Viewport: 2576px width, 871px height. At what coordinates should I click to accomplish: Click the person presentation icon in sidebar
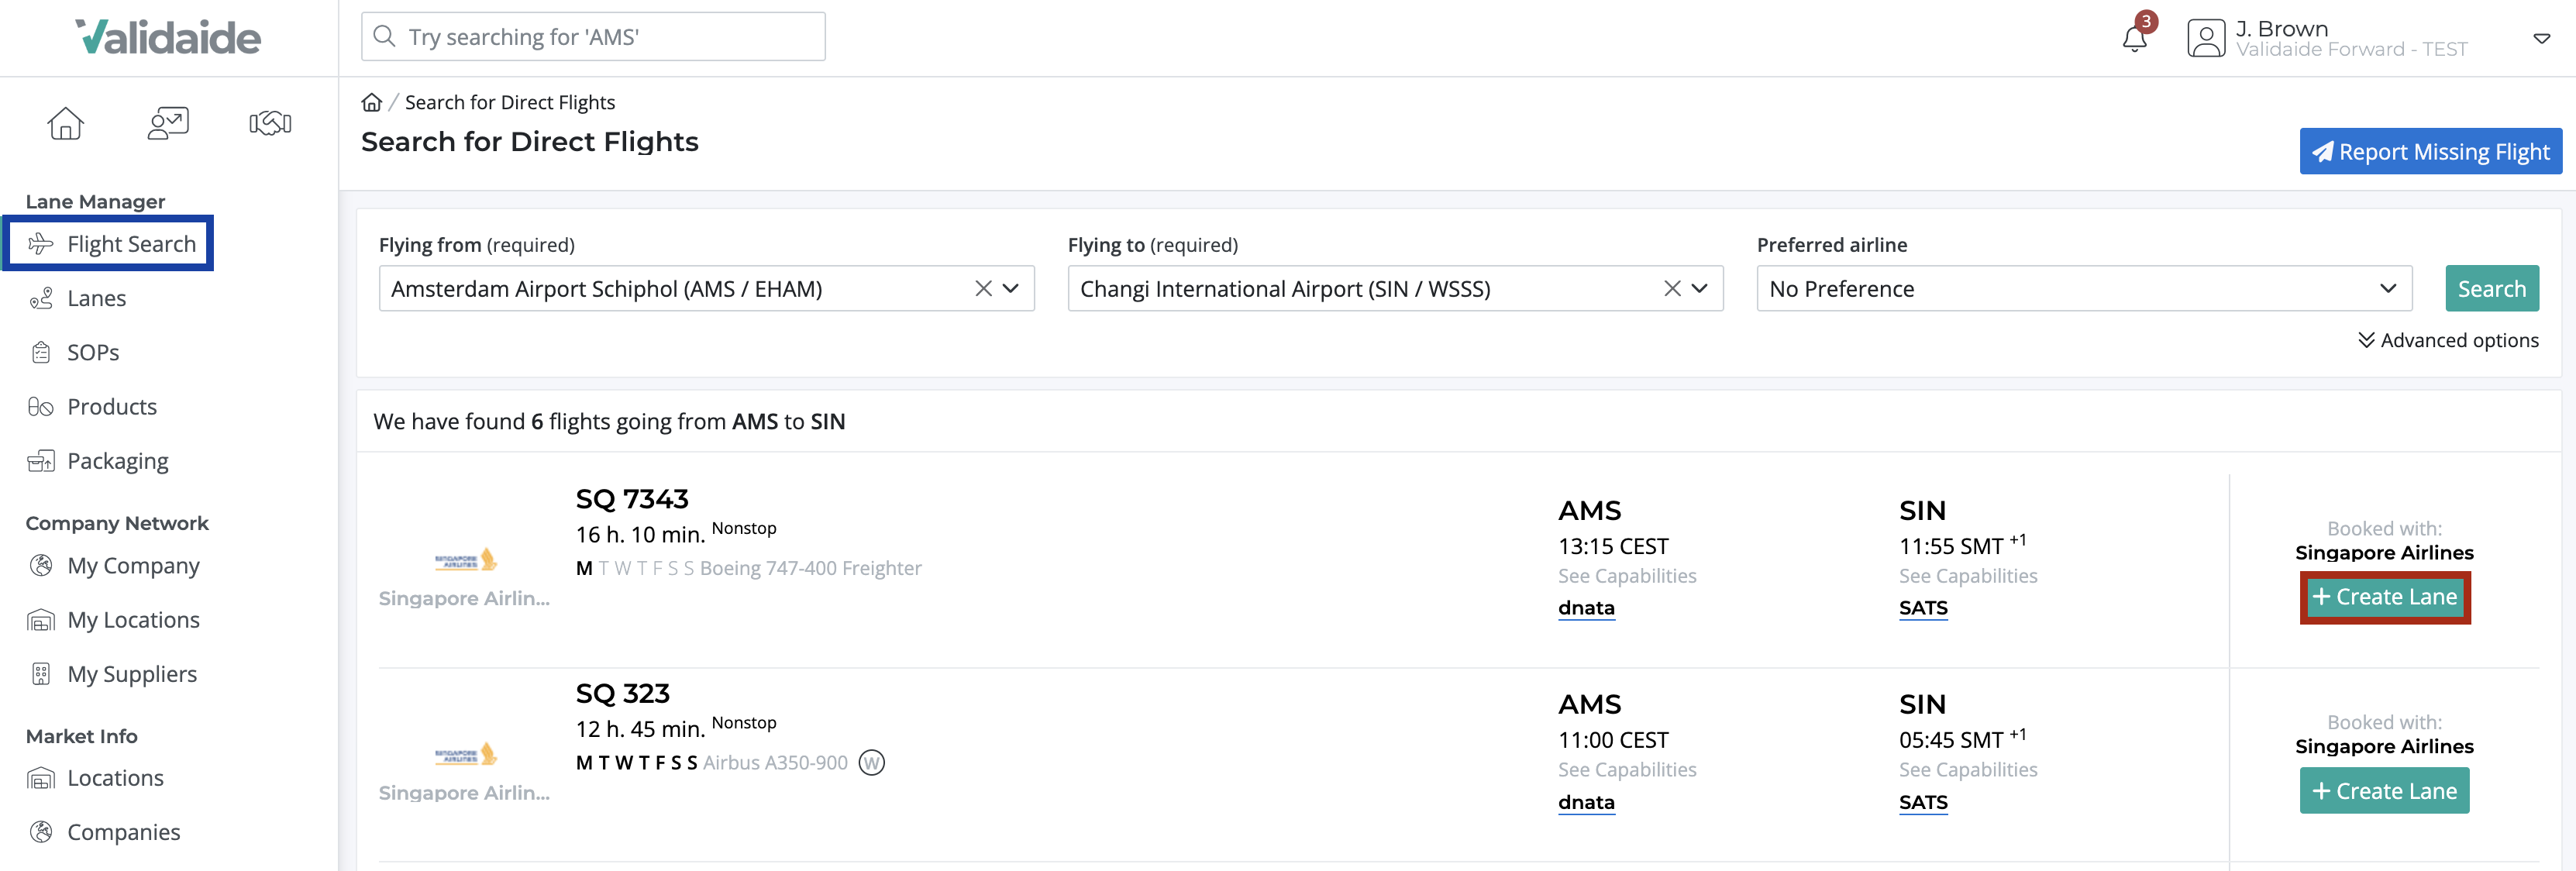[168, 123]
